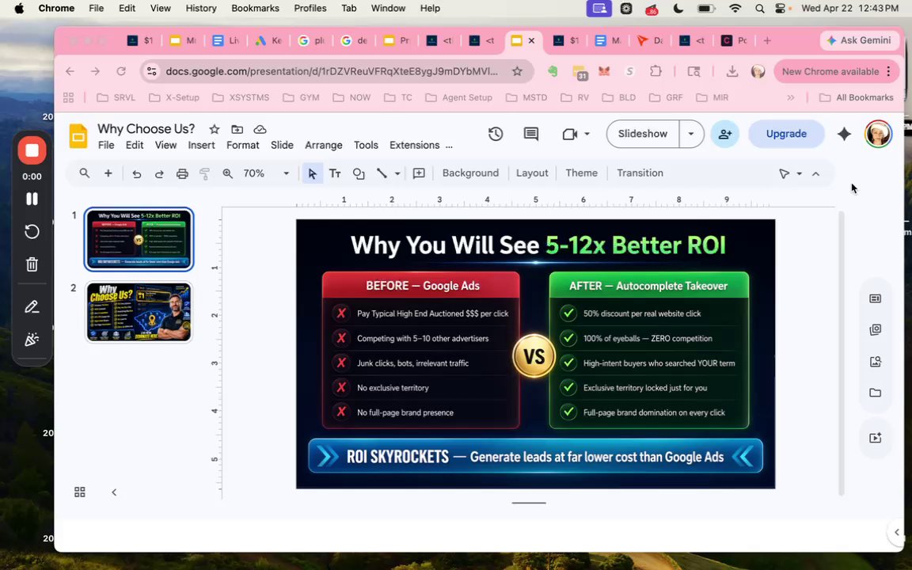The width and height of the screenshot is (912, 570).
Task: Open the Gemini sparkle icon
Action: pos(844,134)
